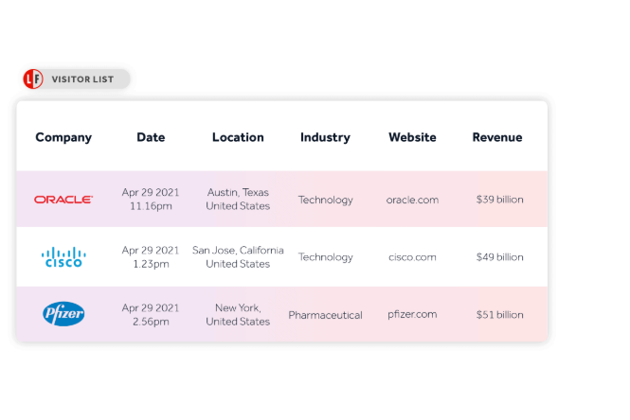Image resolution: width=630 pixels, height=420 pixels.
Task: Select the Company column header
Action: click(x=63, y=137)
